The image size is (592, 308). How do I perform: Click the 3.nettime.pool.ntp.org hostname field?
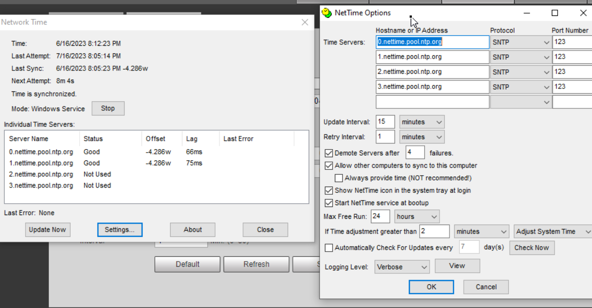pyautogui.click(x=432, y=87)
